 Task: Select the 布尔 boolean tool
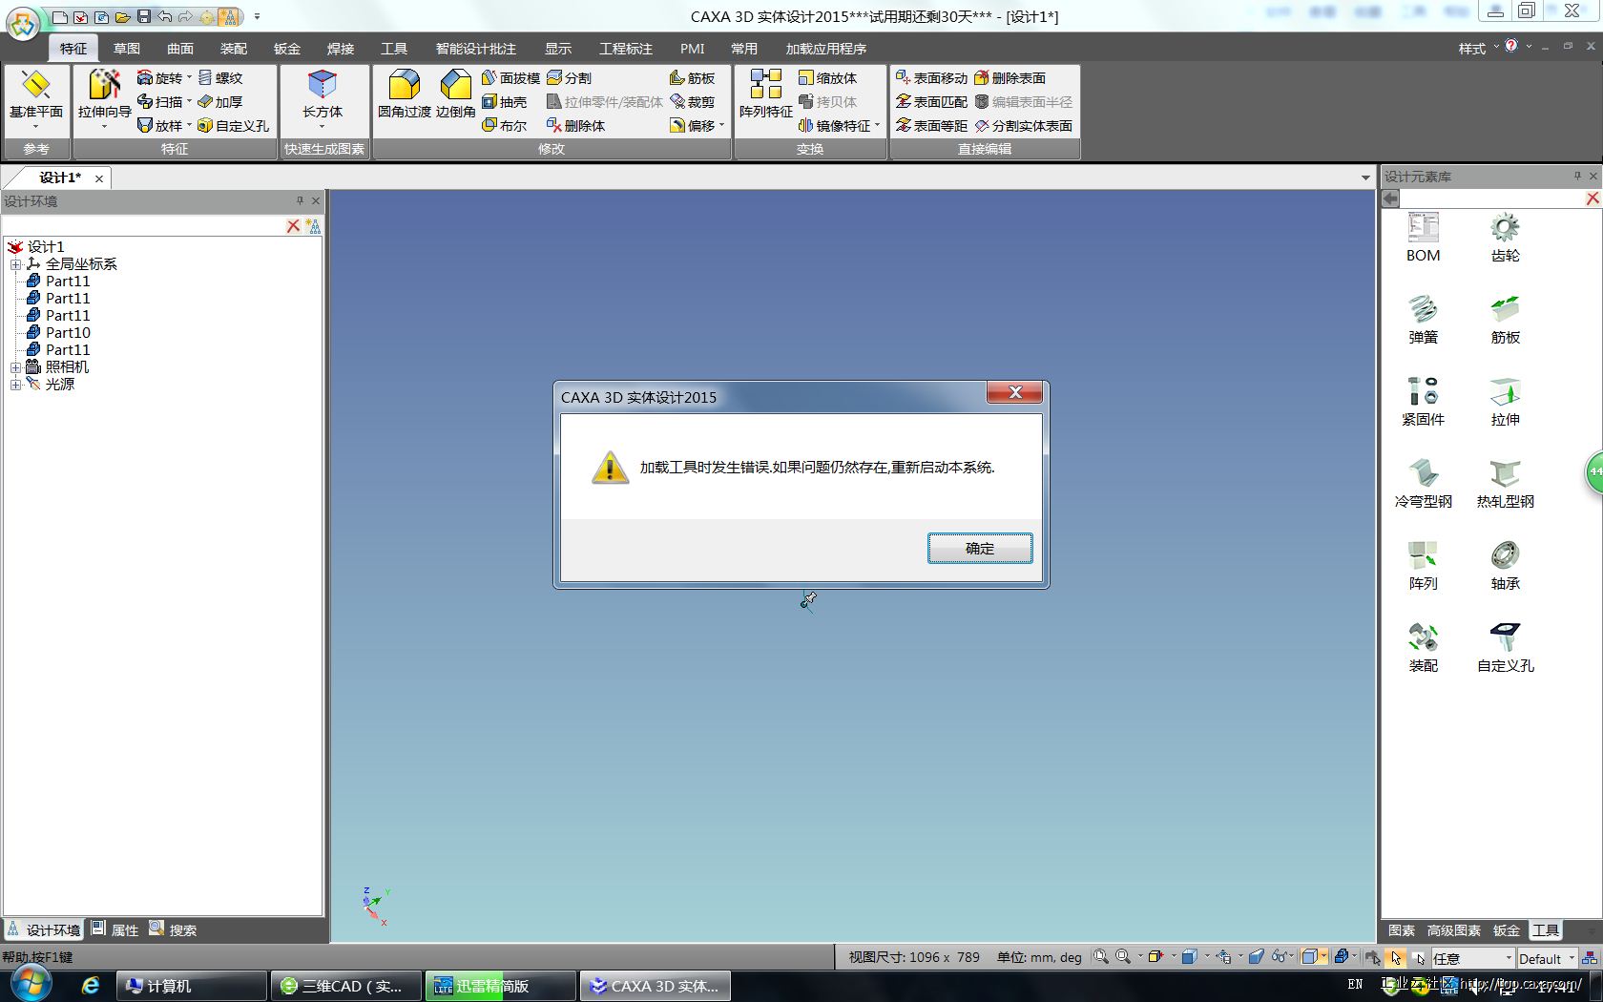point(505,125)
